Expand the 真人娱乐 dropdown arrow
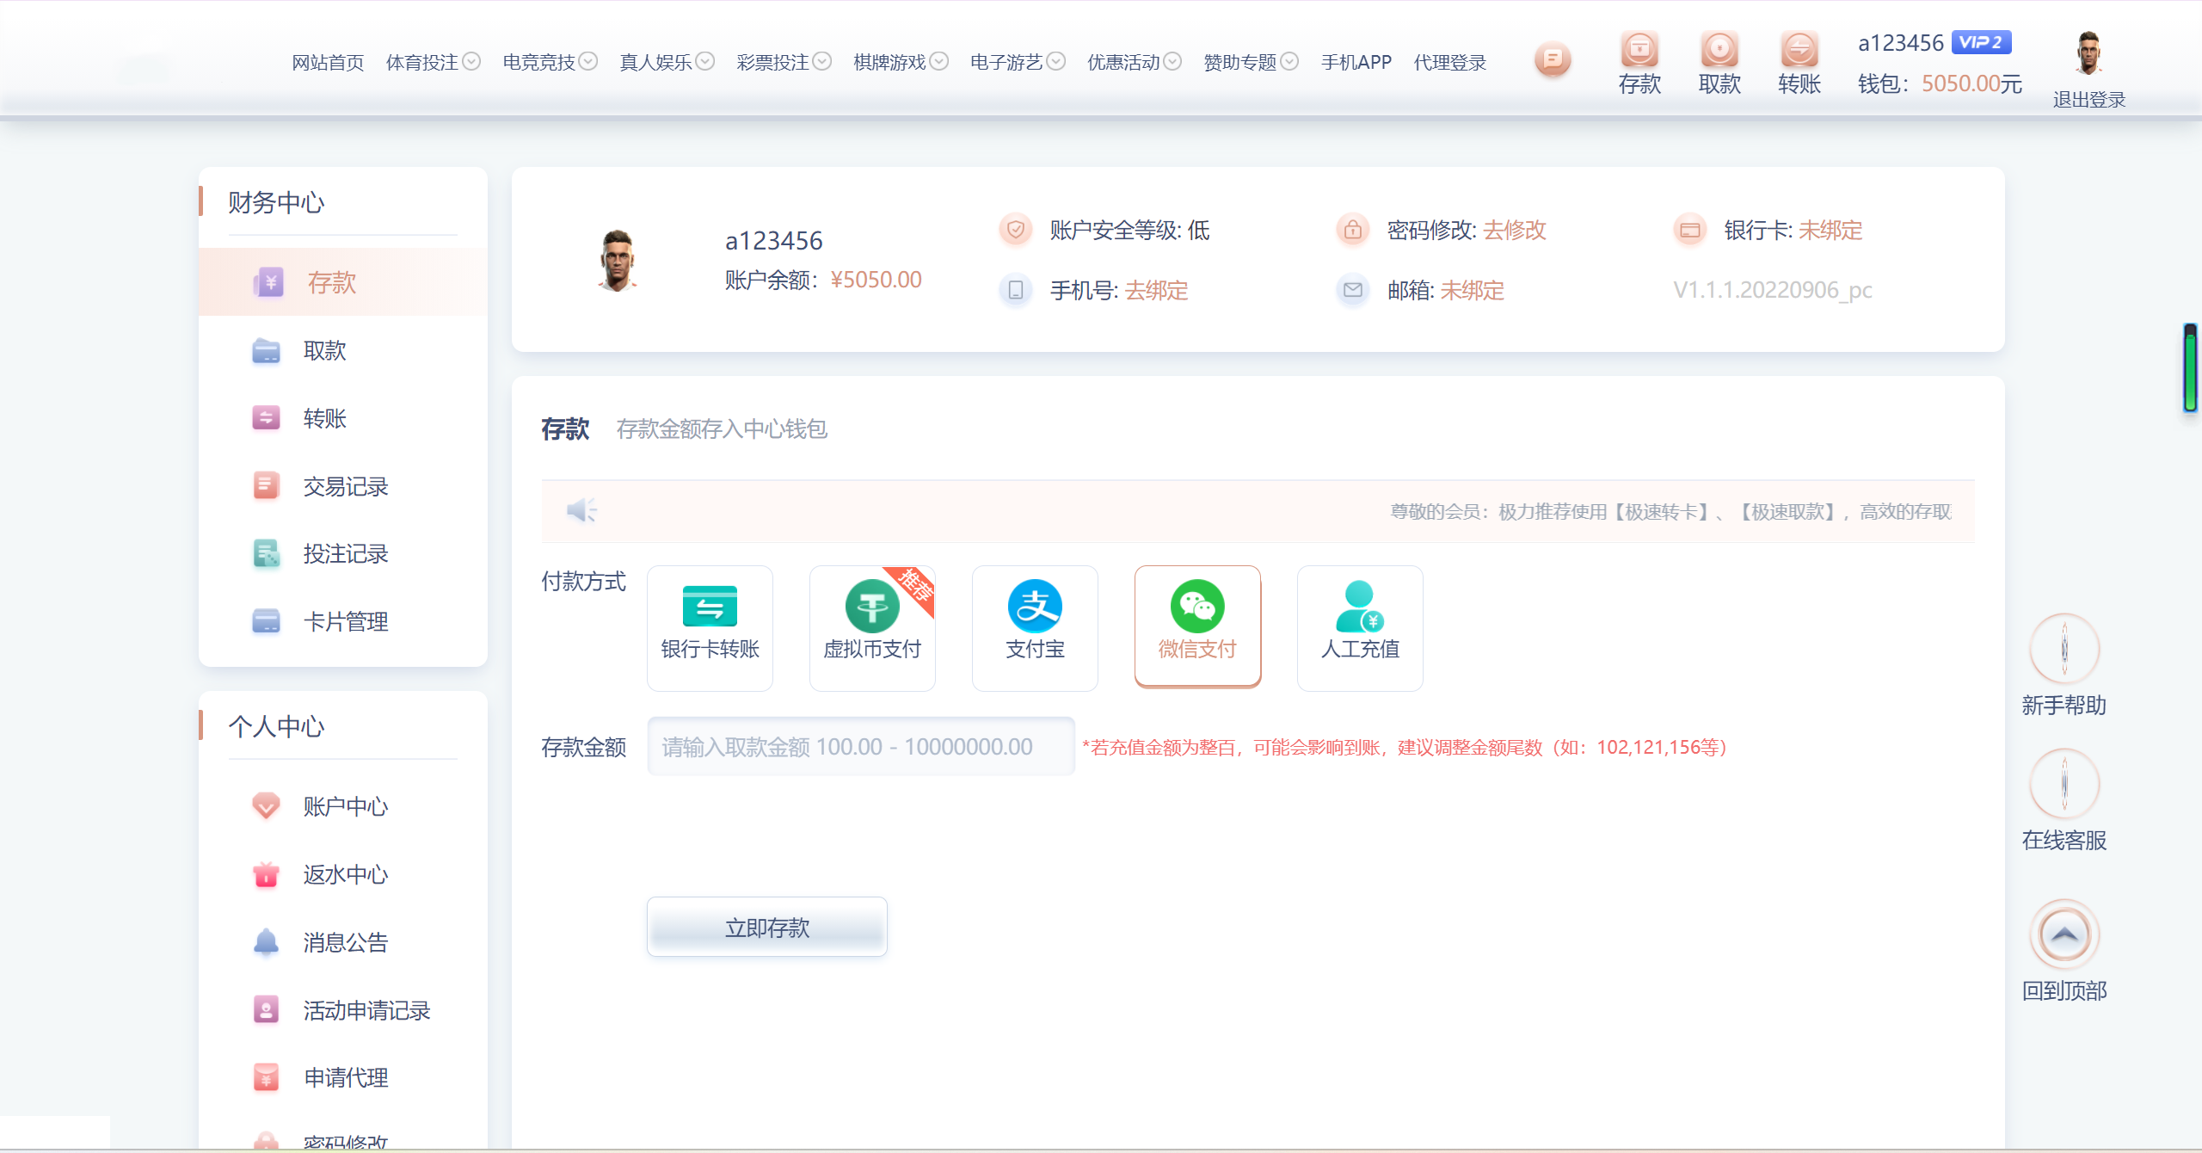 705,61
